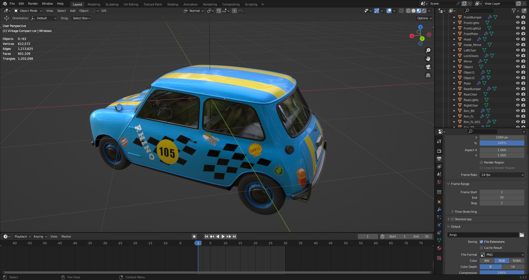Hide the Mirror object eye icon
The width and height of the screenshot is (529, 280).
pyautogui.click(x=518, y=61)
